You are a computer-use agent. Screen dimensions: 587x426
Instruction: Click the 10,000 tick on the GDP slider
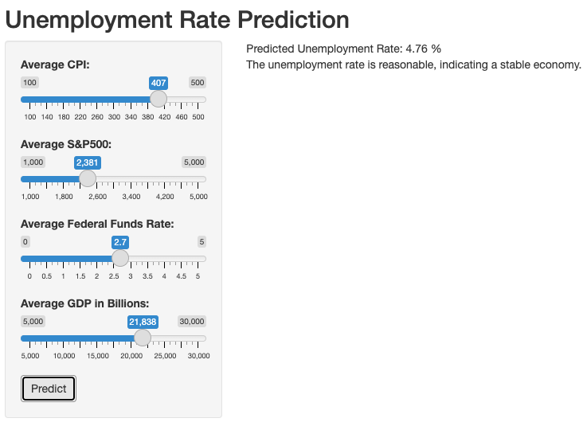pos(64,356)
